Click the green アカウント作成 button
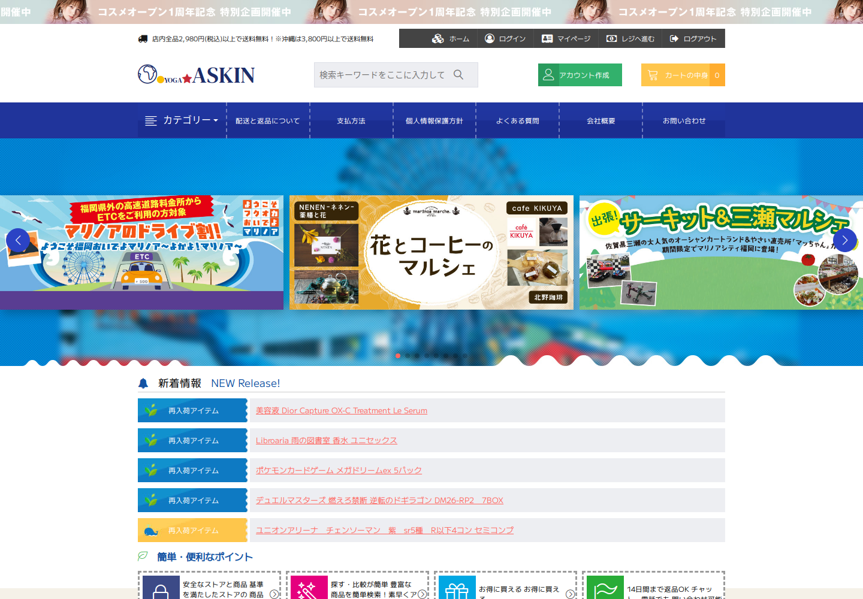 pos(580,75)
